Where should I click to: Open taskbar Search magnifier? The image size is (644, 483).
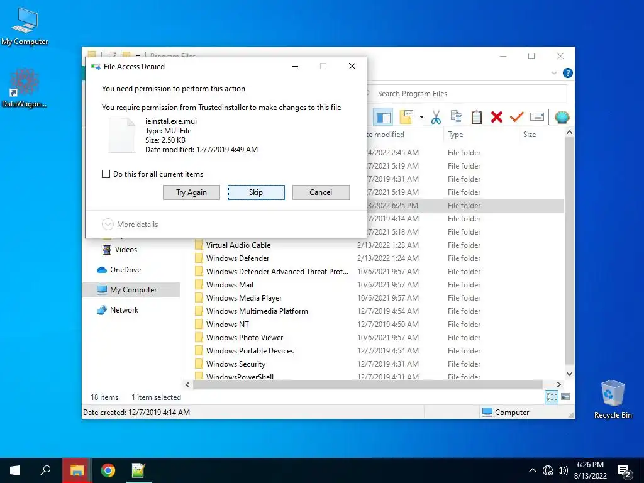(45, 470)
